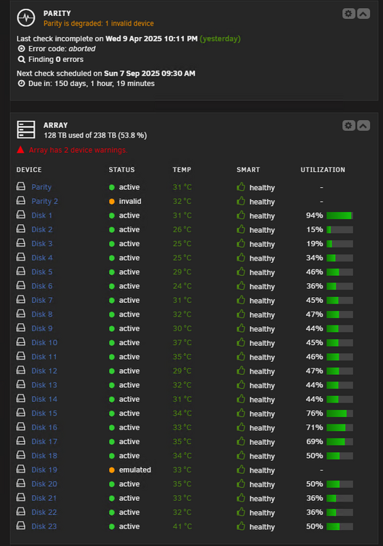Open settings gear in the Array panel
Screen dimensions: 383x546
348,125
